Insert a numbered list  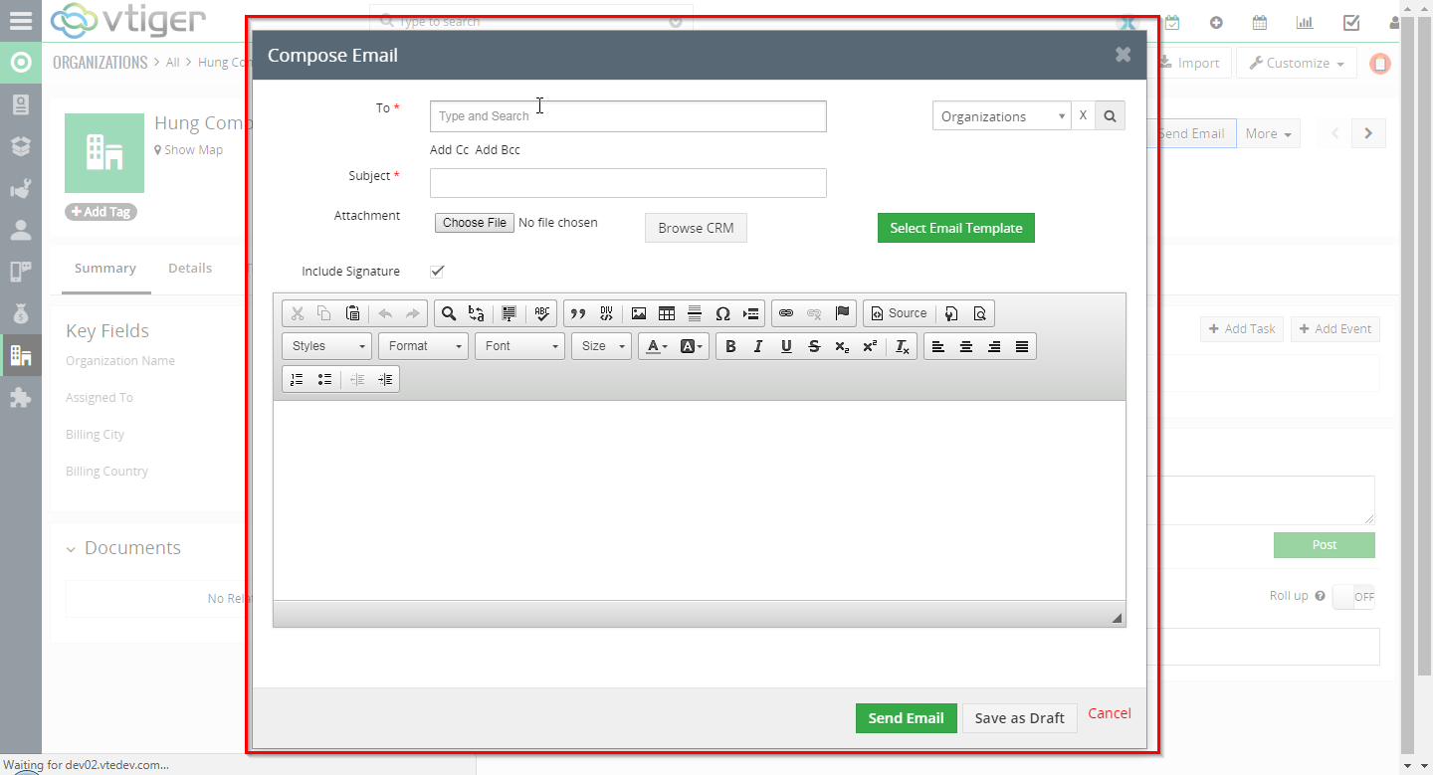(x=297, y=379)
